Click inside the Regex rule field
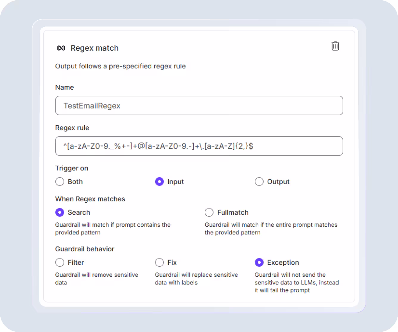The width and height of the screenshot is (398, 332). pos(199,146)
